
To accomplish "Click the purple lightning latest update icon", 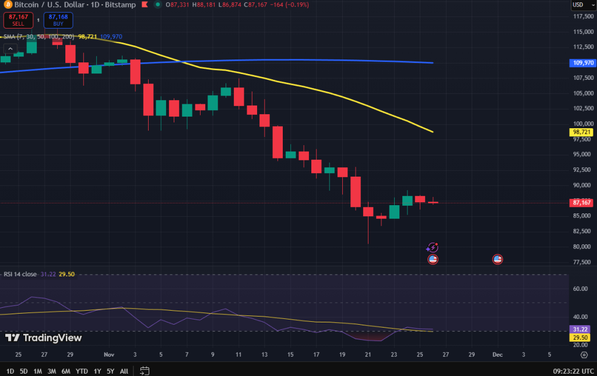I will (433, 248).
